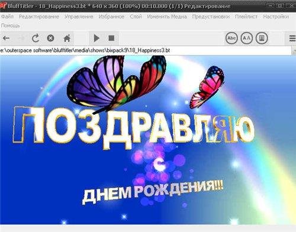Open the Предустановки menu
The width and height of the screenshot is (296, 232).
coord(211,17)
